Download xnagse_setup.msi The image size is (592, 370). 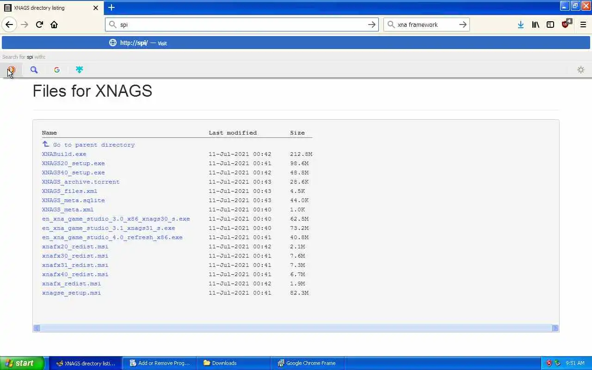[71, 293]
